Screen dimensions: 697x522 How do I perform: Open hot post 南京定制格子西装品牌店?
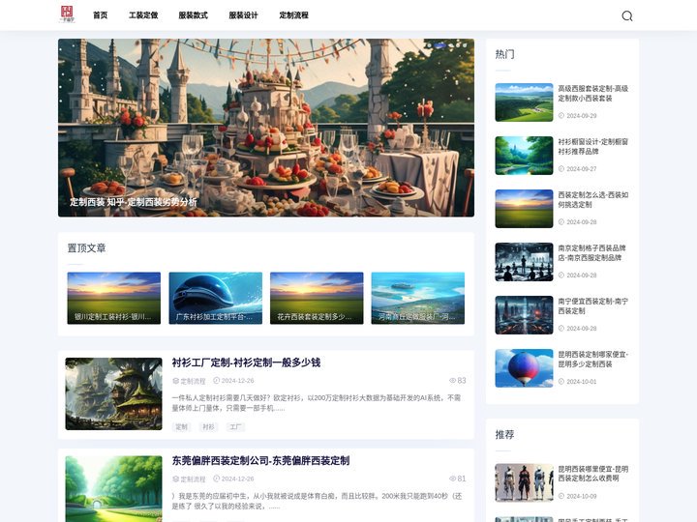pos(592,252)
